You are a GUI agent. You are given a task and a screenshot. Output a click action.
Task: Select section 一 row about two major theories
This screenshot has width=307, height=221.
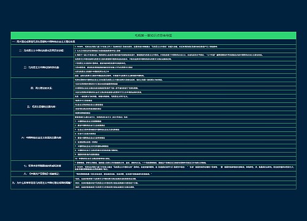(153, 42)
